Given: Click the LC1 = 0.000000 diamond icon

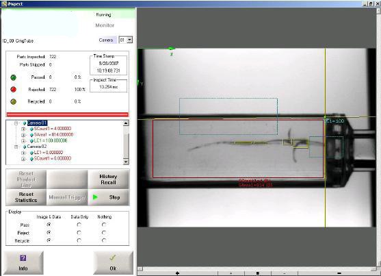Looking at the screenshot, I should click(31, 153).
